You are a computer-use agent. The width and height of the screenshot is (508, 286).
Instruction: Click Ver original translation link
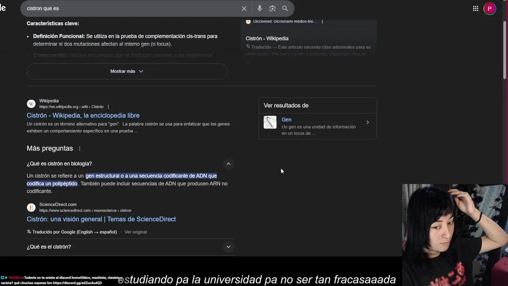136,232
